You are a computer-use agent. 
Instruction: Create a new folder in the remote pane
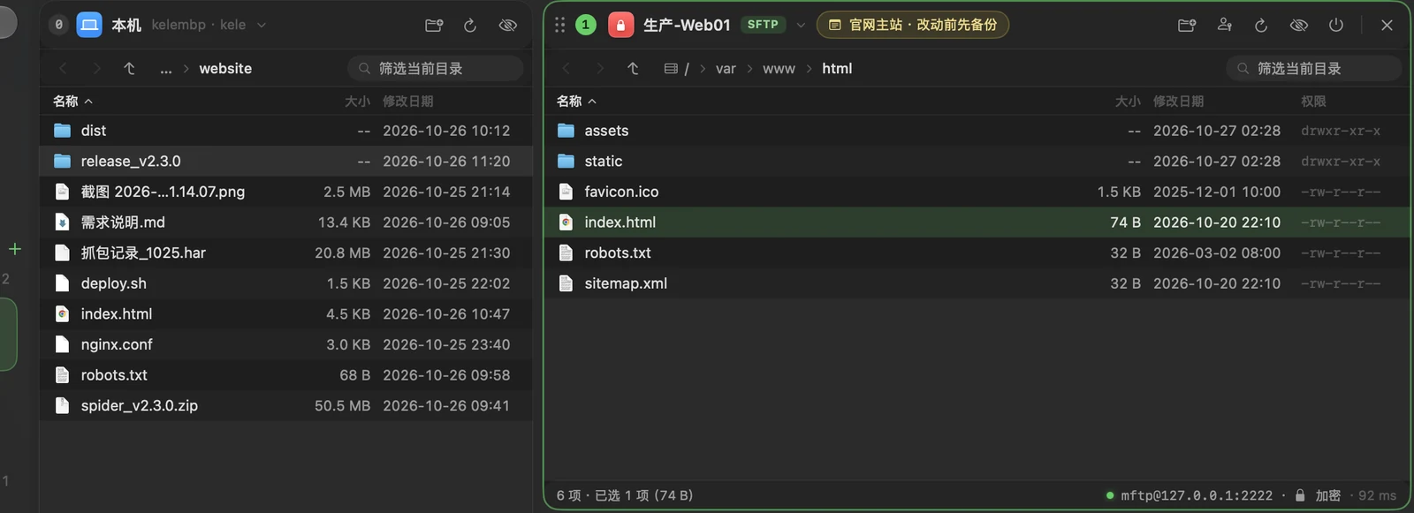[x=1187, y=25]
